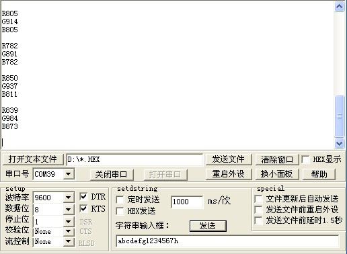Uncheck the RTS checkbox
Screen dimensions: 347x254
[83, 209]
